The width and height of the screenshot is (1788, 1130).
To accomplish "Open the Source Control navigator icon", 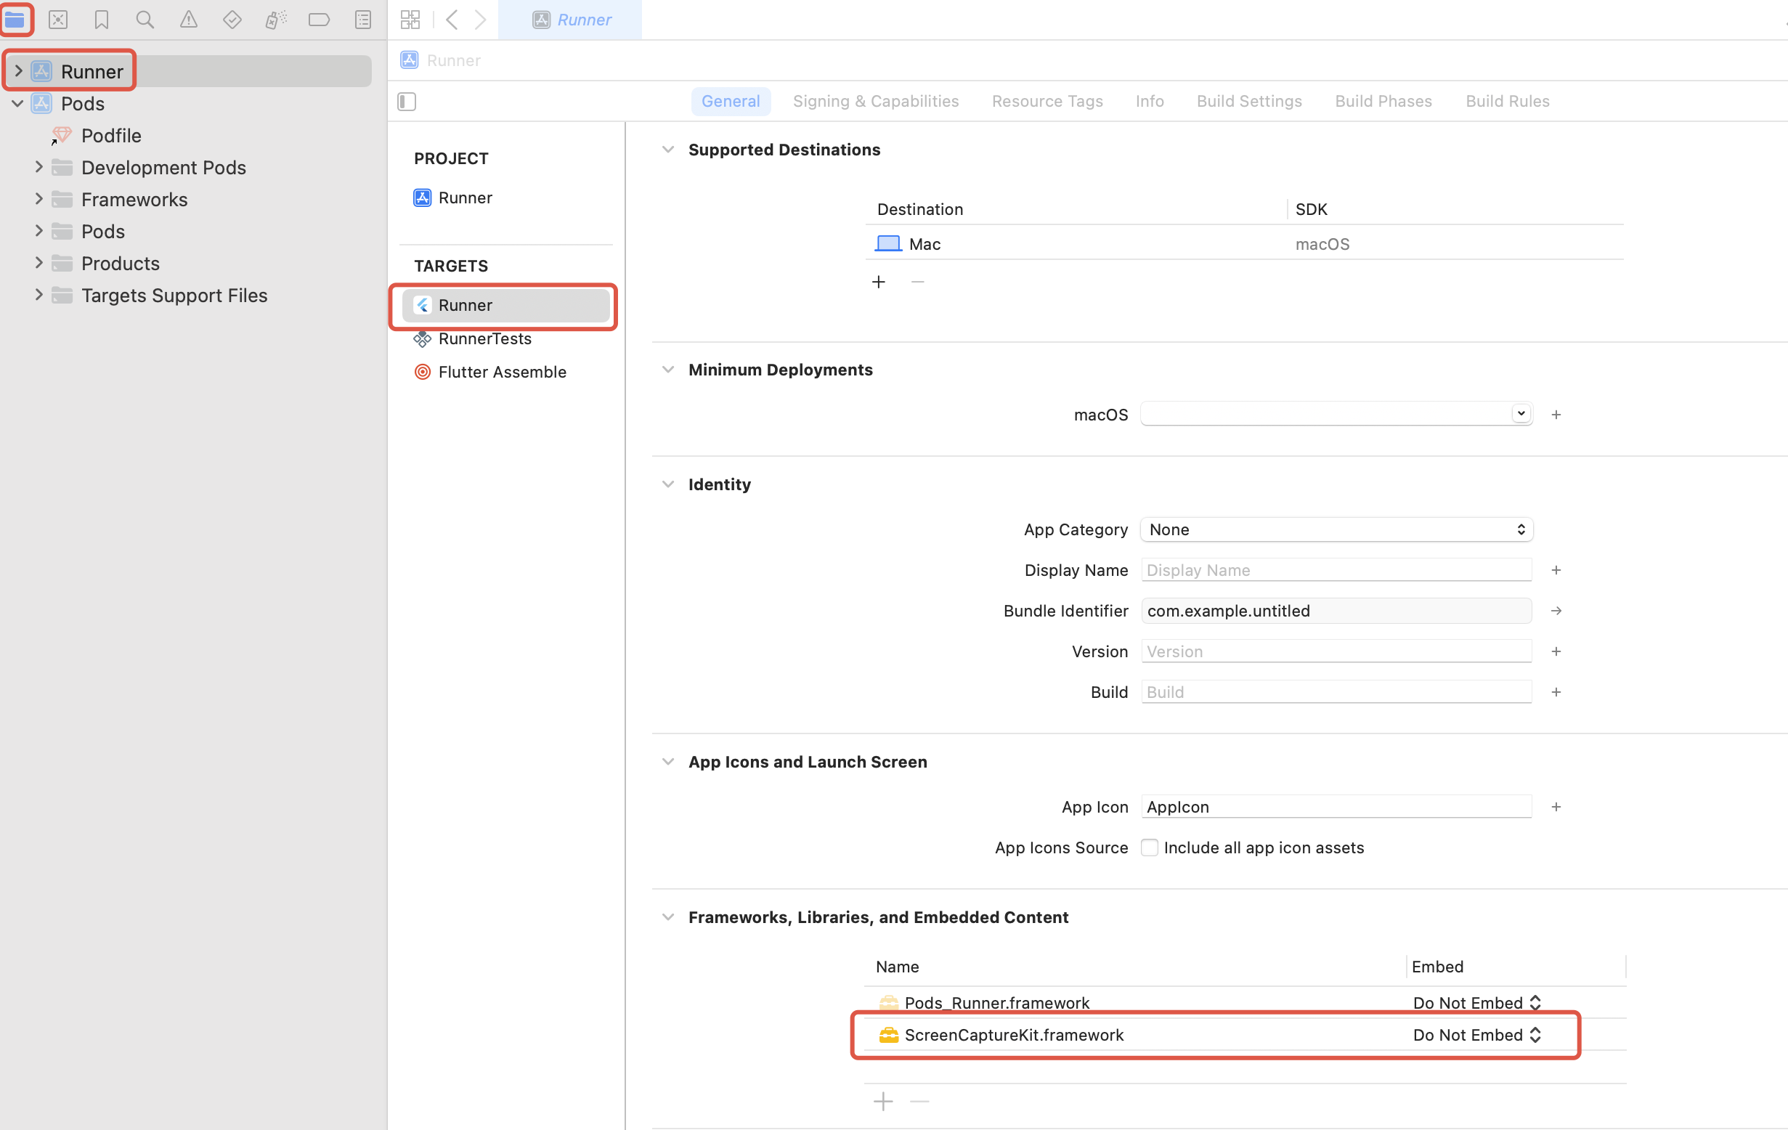I will click(x=58, y=20).
